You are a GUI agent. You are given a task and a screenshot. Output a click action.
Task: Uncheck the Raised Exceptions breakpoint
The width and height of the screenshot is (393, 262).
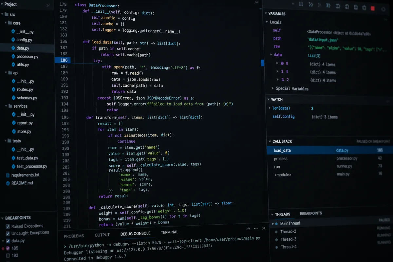coord(8,226)
